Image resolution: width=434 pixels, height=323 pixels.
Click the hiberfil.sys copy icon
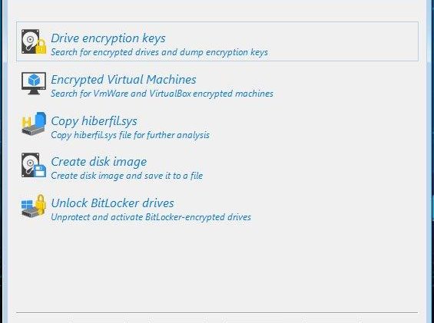pos(34,124)
